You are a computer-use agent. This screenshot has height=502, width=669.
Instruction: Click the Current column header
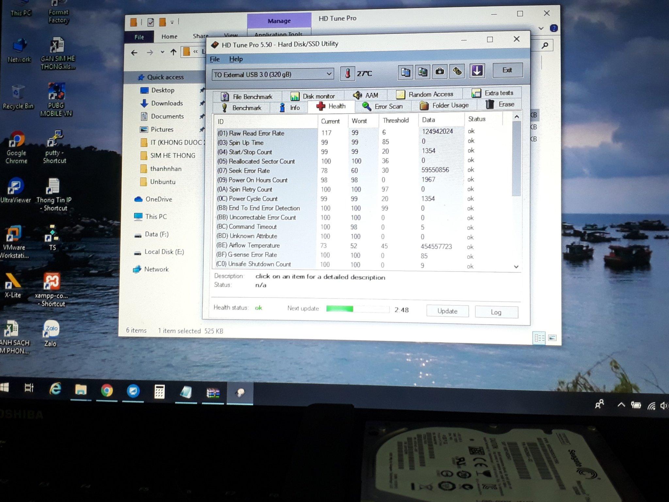(x=333, y=121)
